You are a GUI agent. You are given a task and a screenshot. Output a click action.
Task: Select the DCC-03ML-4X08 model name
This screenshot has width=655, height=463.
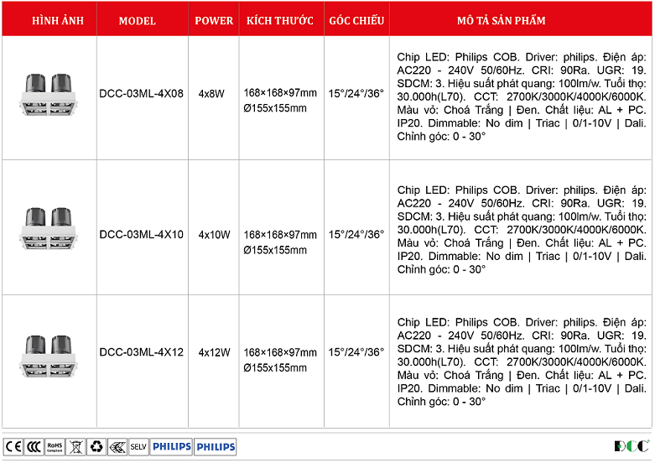141,94
